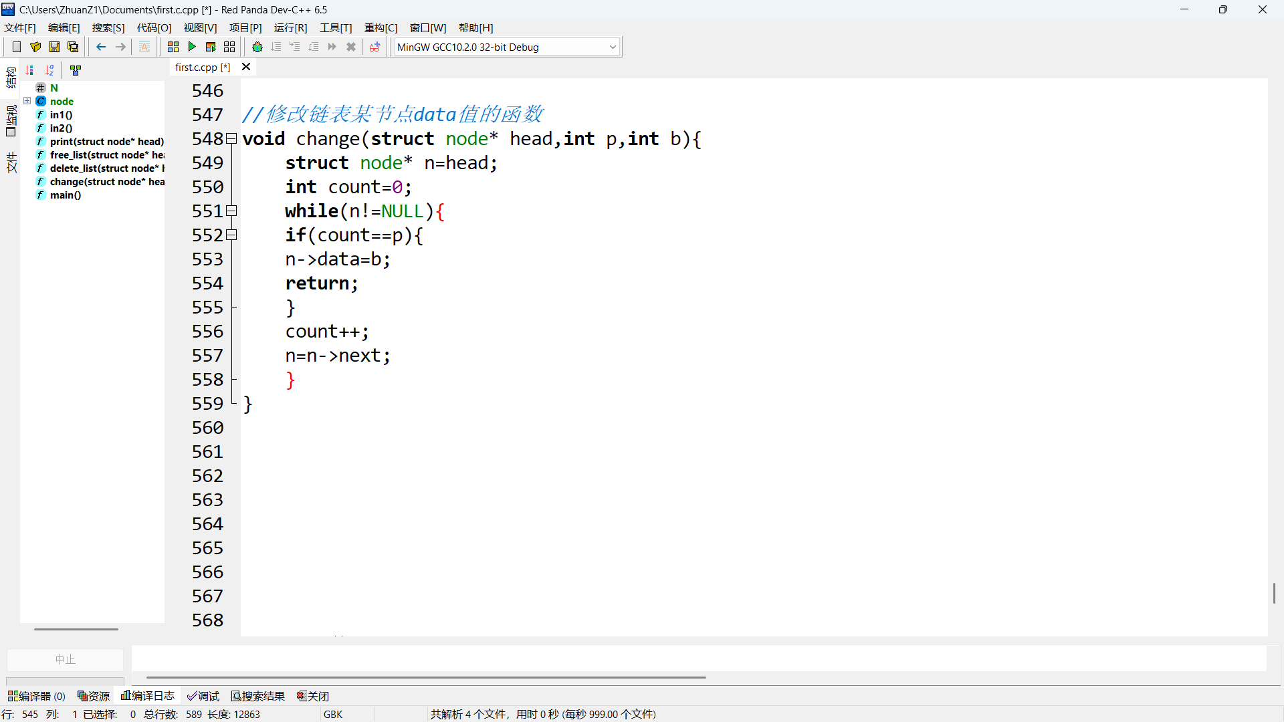
Task: Click the New File toolbar icon
Action: (17, 47)
